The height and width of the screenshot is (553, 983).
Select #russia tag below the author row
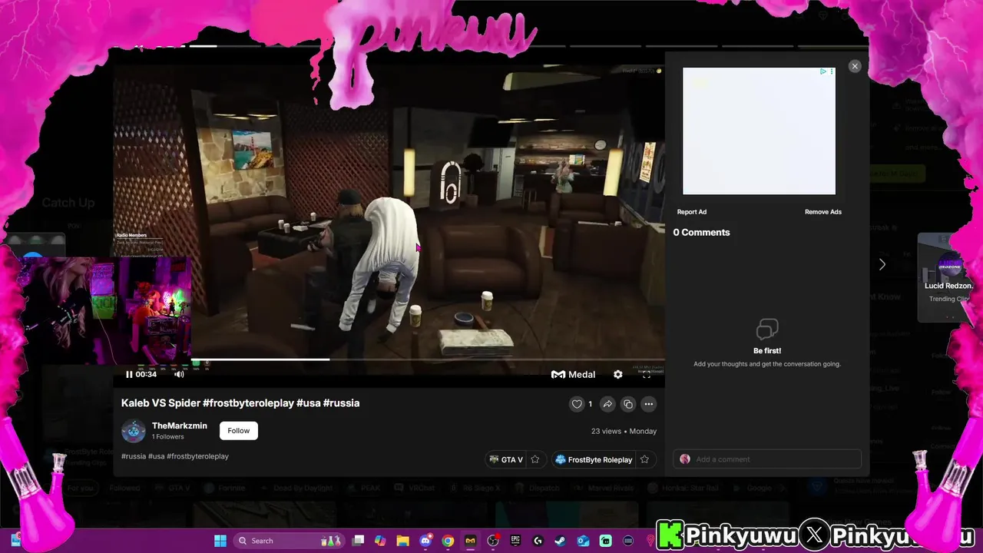point(134,456)
